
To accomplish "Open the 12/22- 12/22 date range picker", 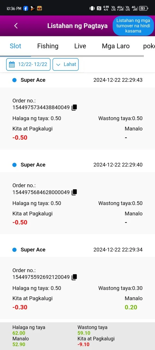I will [x=28, y=65].
